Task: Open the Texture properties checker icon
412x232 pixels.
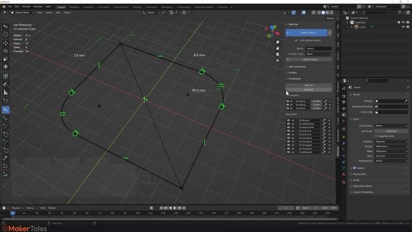Action: pos(344,182)
